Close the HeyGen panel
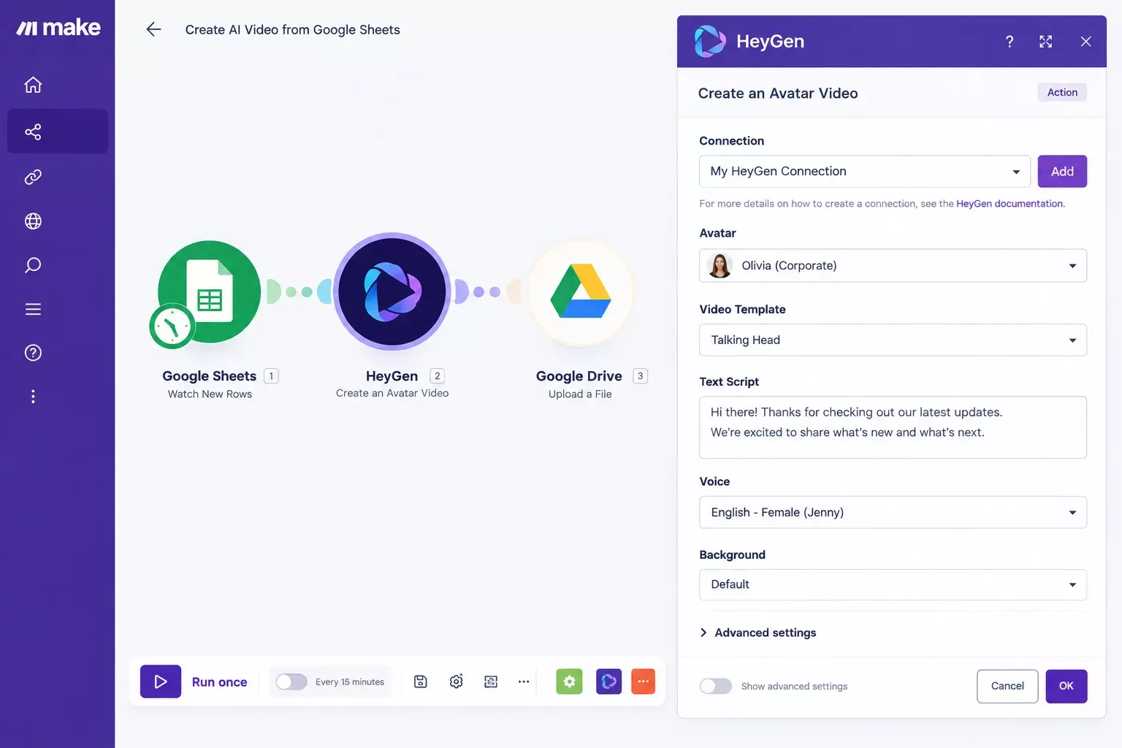 [1085, 42]
